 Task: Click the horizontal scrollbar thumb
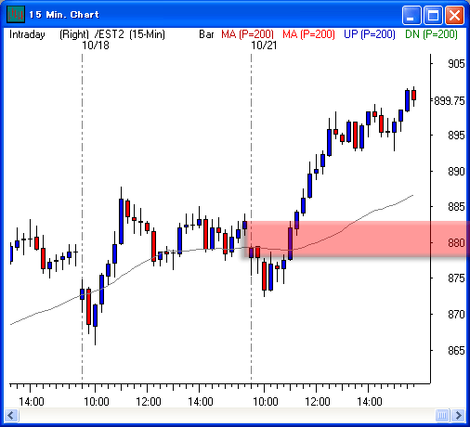442,415
